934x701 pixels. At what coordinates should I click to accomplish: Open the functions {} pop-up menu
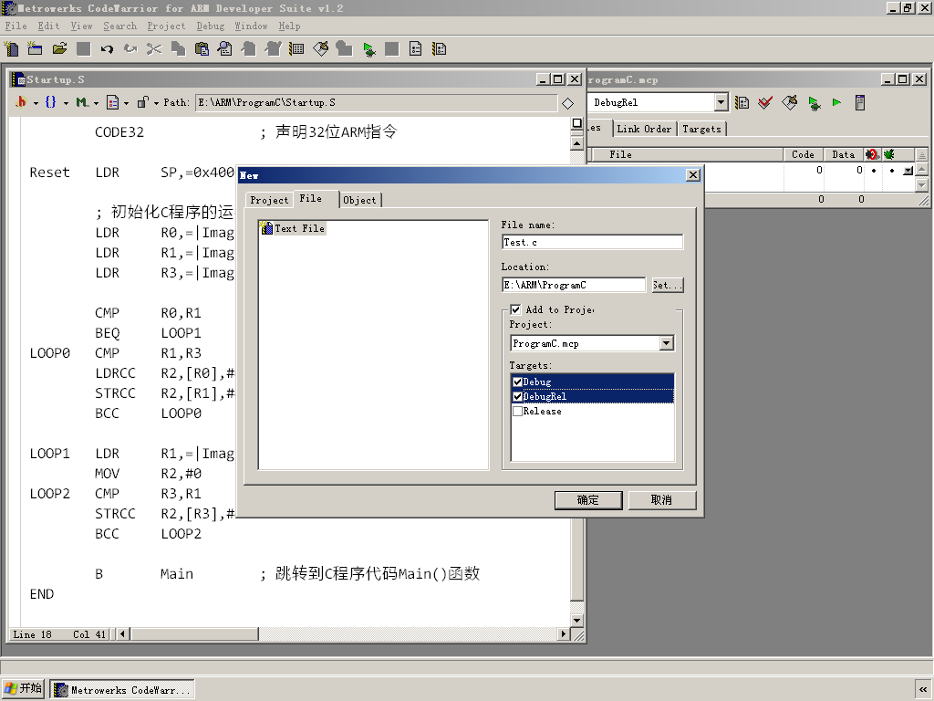[x=57, y=102]
